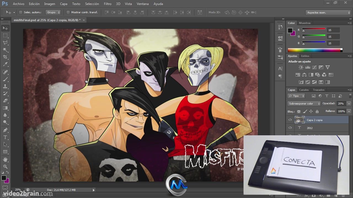Select the Dodge tool
The image size is (353, 198).
tap(5, 122)
